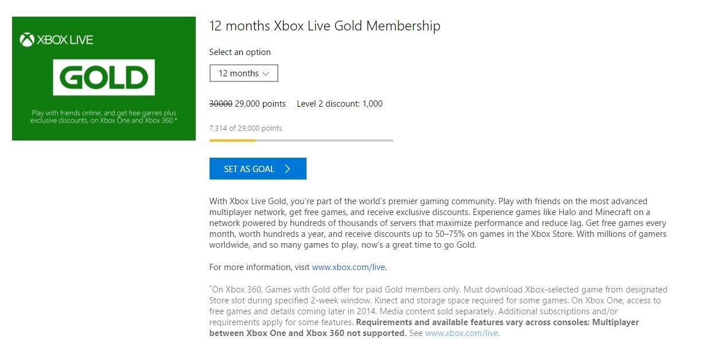This screenshot has height=363, width=702.
Task: Click the Xbox sphere logo icon
Action: pyautogui.click(x=27, y=40)
